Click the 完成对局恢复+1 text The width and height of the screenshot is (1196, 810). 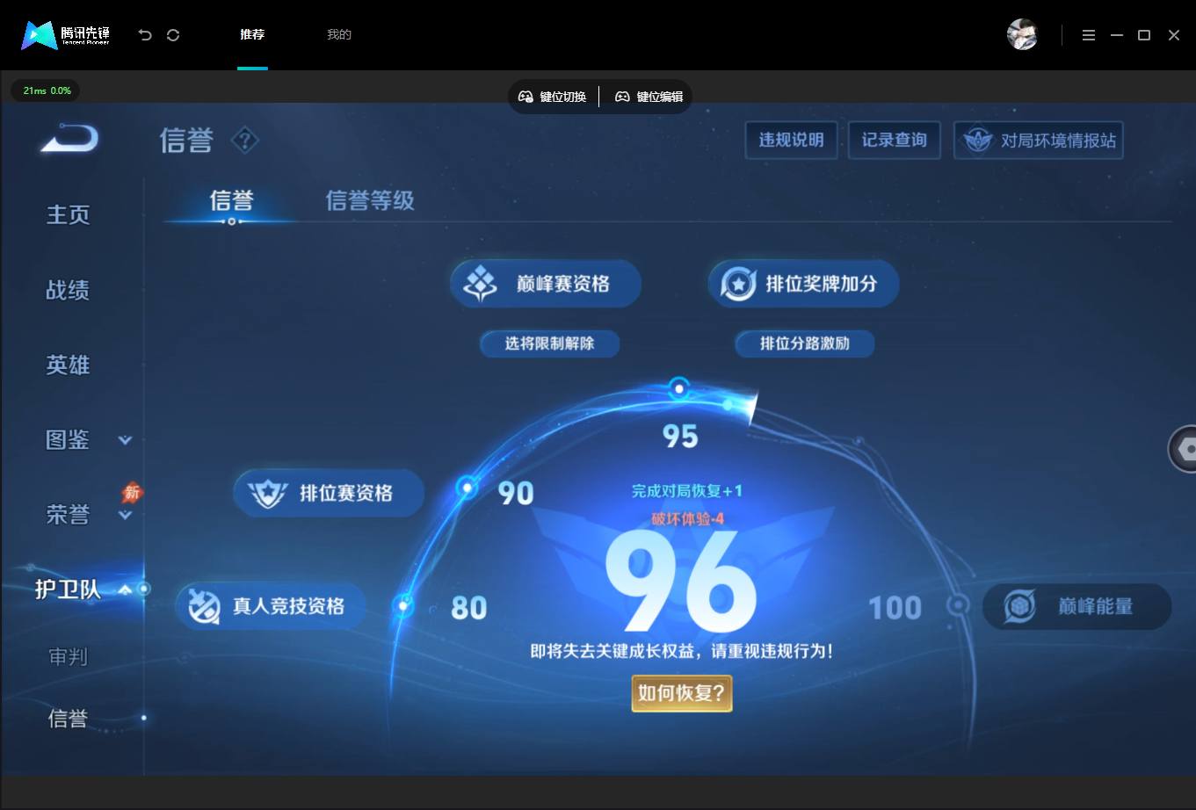pos(687,491)
